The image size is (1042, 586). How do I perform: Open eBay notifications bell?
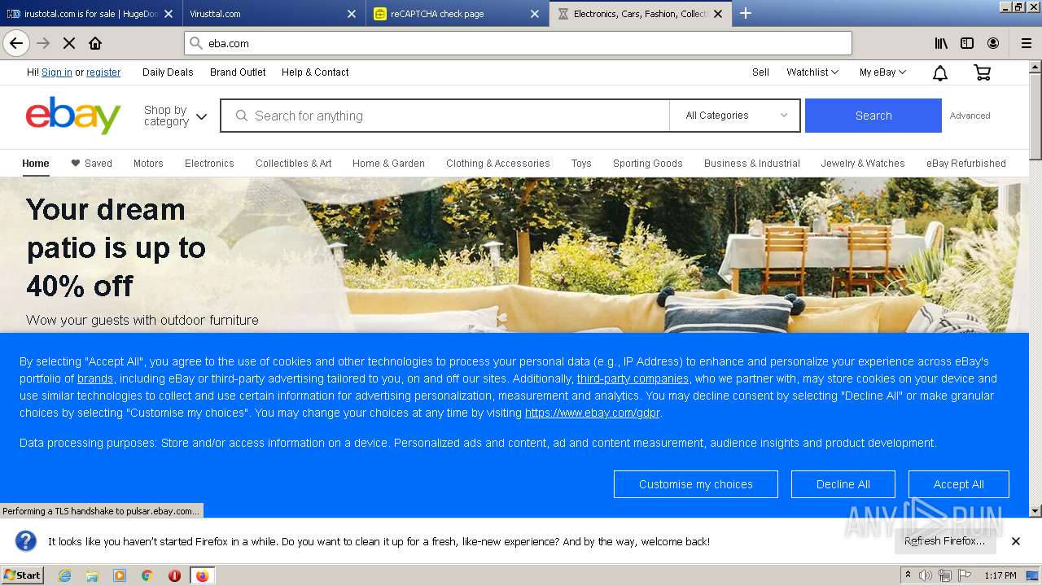pos(939,72)
